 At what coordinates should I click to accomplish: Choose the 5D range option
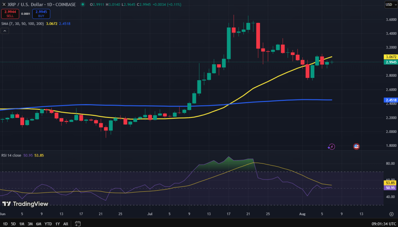(13, 224)
